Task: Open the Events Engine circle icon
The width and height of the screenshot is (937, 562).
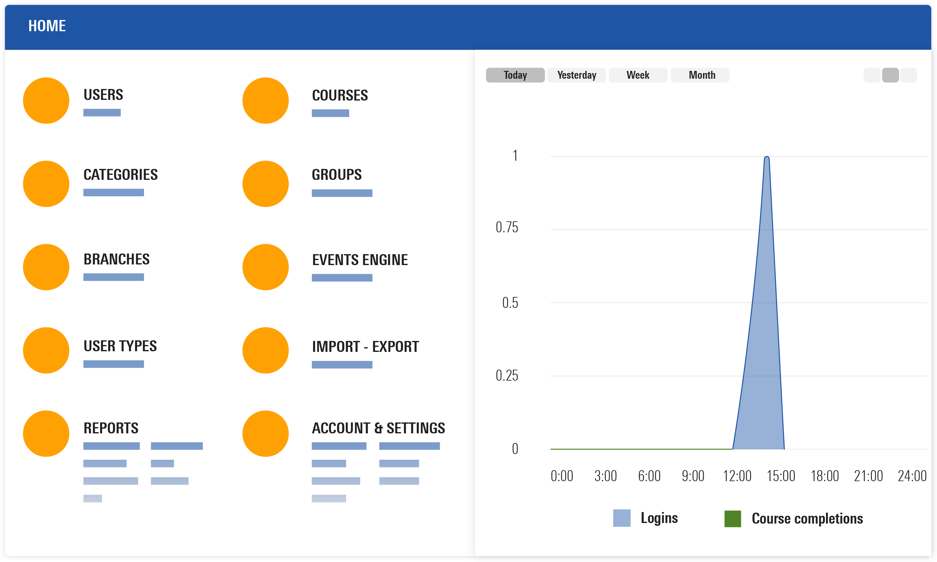Action: click(x=265, y=267)
